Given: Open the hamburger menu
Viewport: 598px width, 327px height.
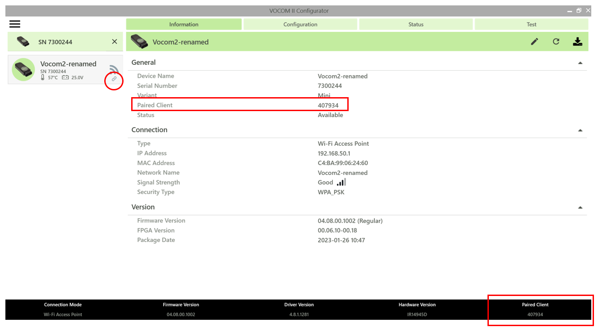Looking at the screenshot, I should click(15, 24).
